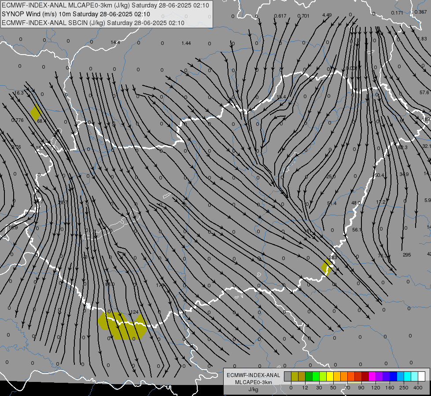431x396 pixels.
Task: Click the cyan legend swatch after 250
Action: click(407, 376)
